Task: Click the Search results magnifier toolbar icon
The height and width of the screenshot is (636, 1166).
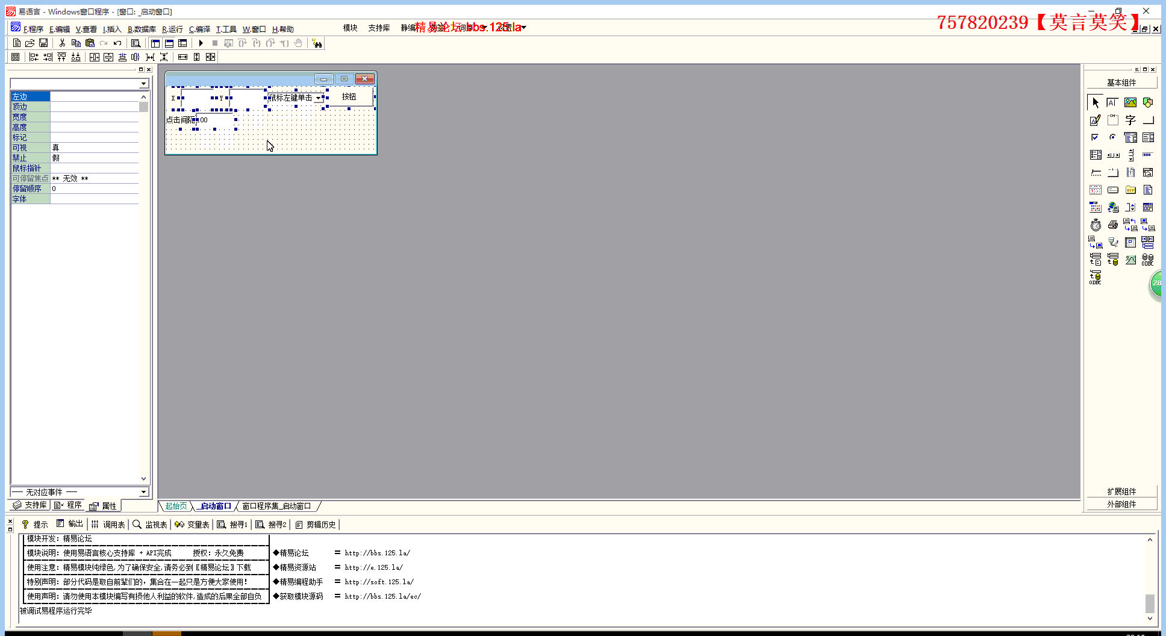Action: tap(136, 43)
